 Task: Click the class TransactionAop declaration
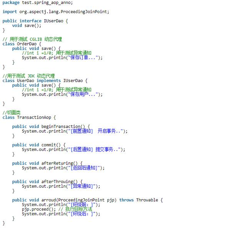coord(29,117)
